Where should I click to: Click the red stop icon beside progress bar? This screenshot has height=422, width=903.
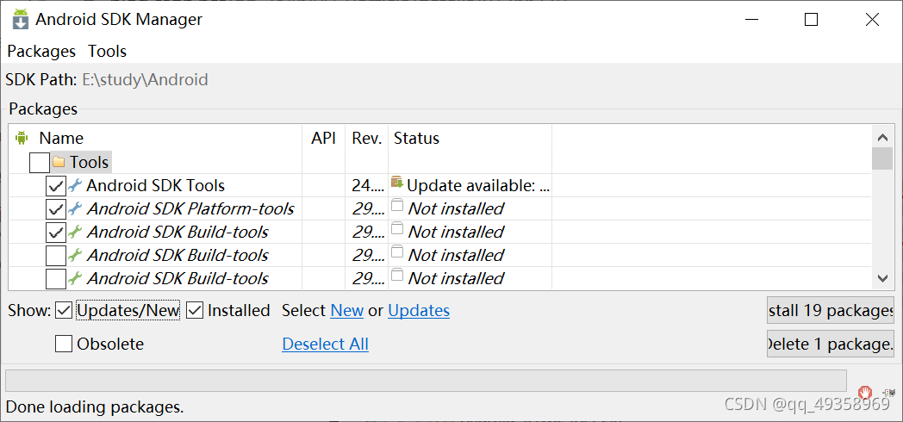(864, 392)
